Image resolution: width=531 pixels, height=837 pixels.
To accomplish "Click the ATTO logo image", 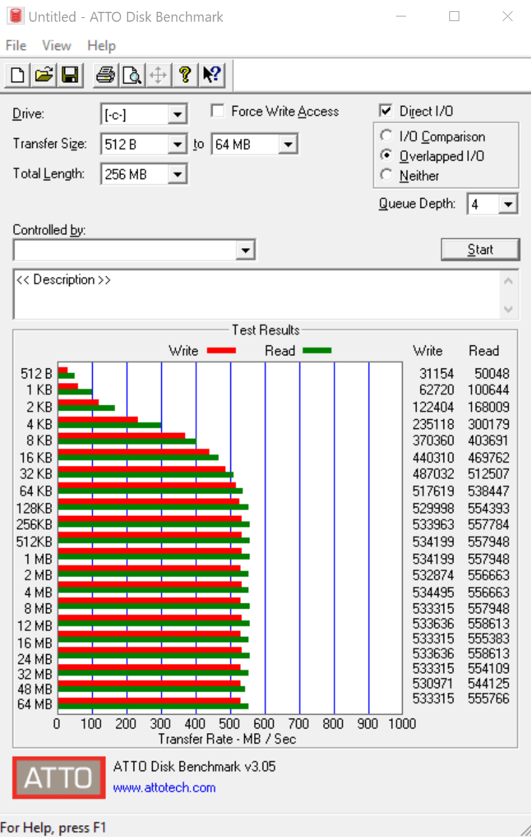I will pos(59,778).
